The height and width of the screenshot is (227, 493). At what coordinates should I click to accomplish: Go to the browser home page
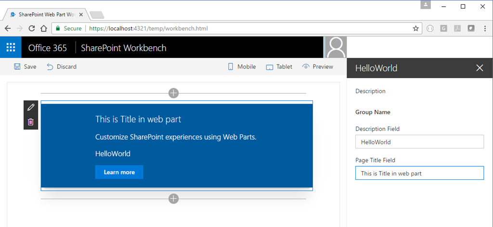(44, 28)
